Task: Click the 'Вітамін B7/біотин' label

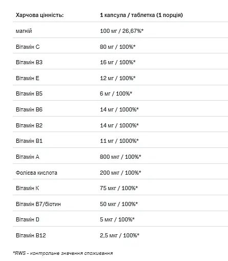Action: pos(38,204)
